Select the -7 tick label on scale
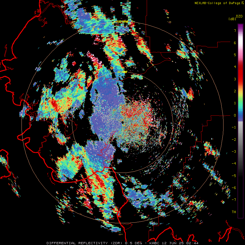245x245 pixels. tap(234, 200)
